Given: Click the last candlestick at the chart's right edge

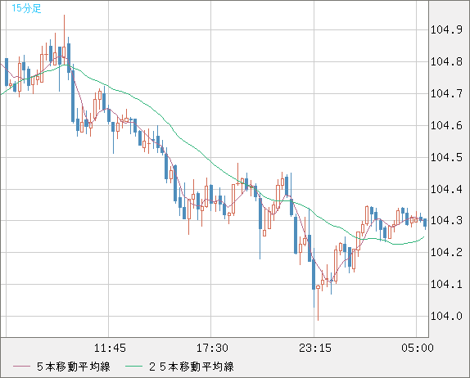Looking at the screenshot, I should click(425, 223).
